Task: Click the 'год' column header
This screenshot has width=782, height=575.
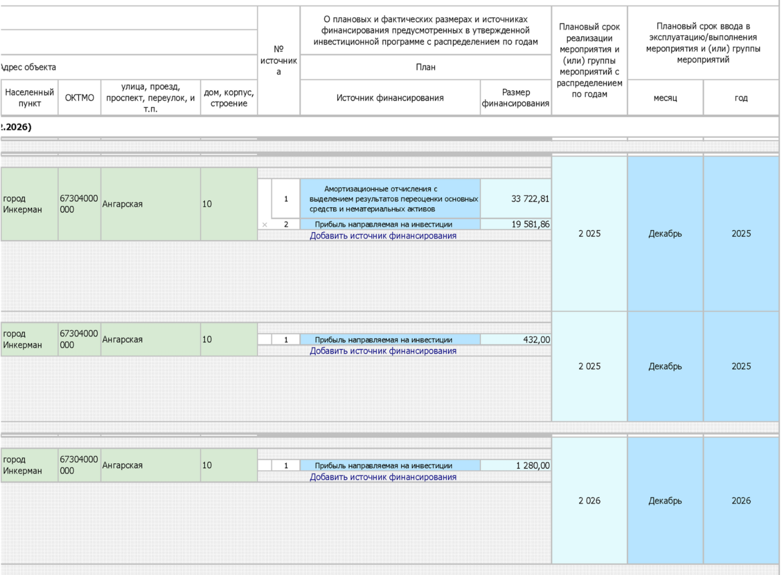Action: pyautogui.click(x=741, y=98)
